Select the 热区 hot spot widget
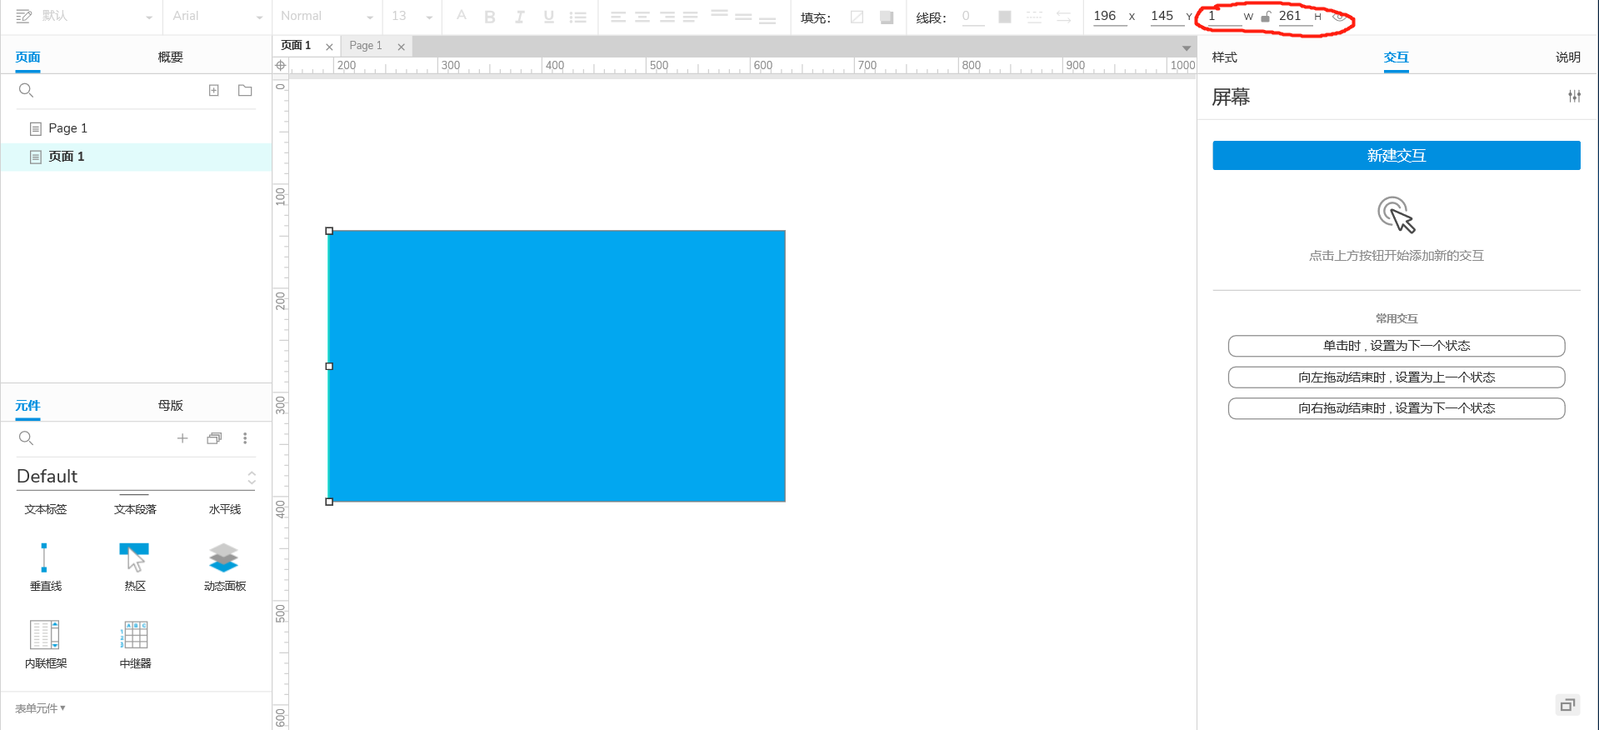 135,567
